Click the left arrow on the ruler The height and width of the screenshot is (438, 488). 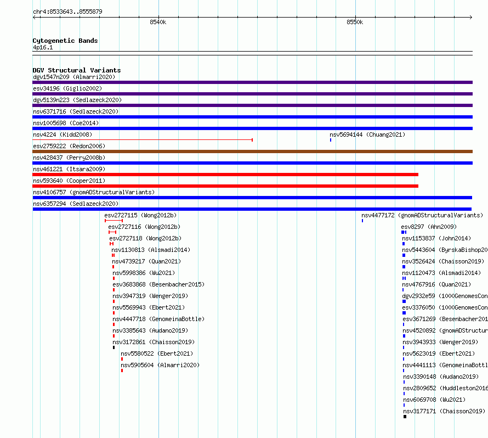click(35, 17)
